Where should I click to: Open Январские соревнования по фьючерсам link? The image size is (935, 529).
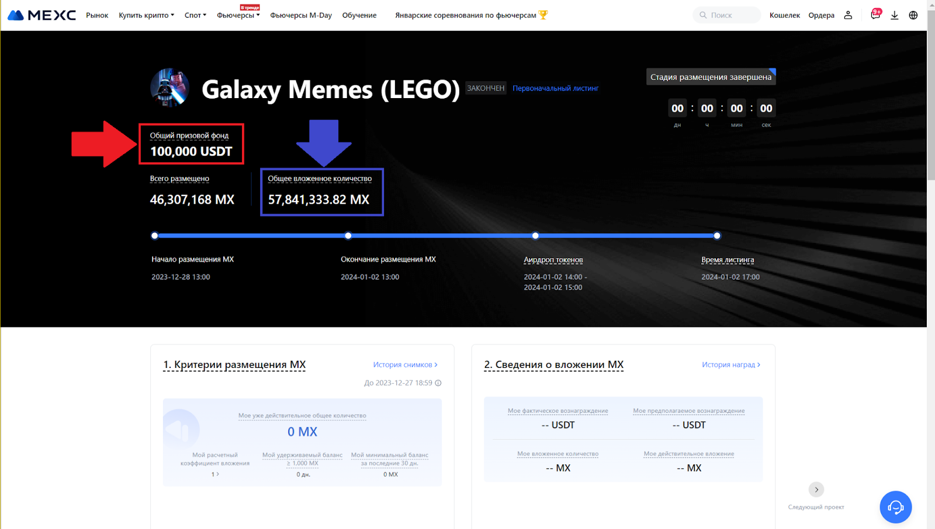click(471, 15)
